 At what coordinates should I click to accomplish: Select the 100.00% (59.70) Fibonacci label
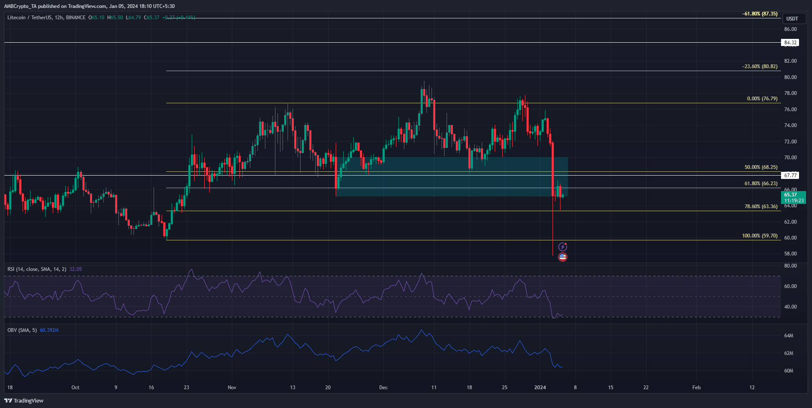[760, 236]
